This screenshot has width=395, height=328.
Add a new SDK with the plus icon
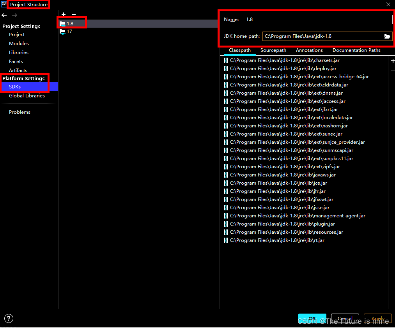coord(64,14)
